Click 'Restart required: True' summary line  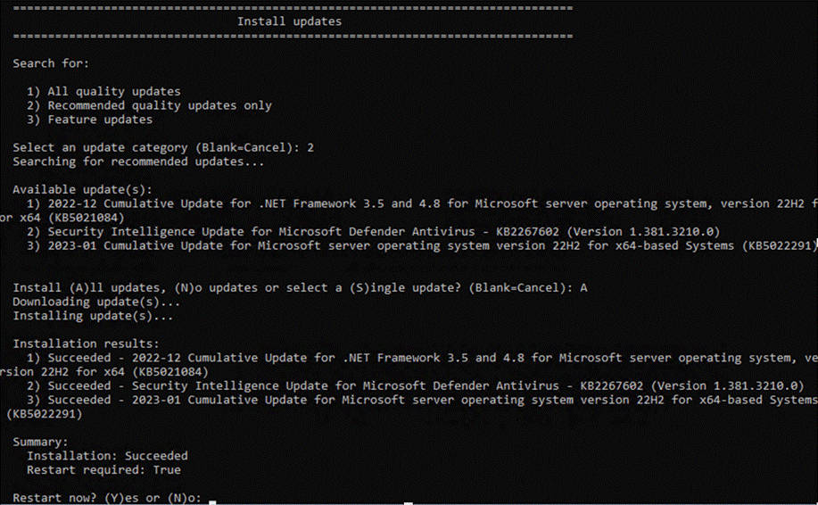[x=103, y=470]
